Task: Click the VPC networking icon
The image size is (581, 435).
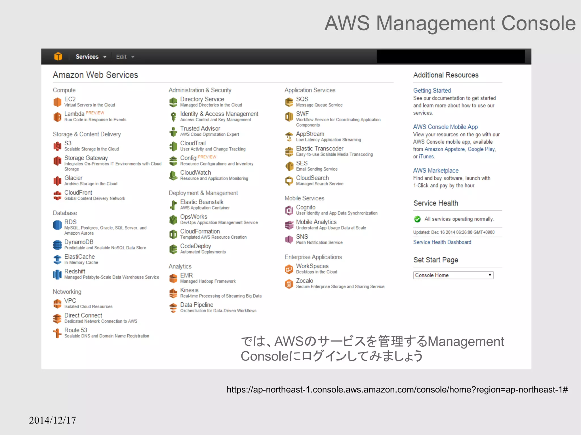Action: pos(57,304)
